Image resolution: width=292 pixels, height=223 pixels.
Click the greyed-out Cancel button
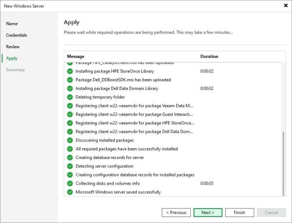[x=272, y=212]
